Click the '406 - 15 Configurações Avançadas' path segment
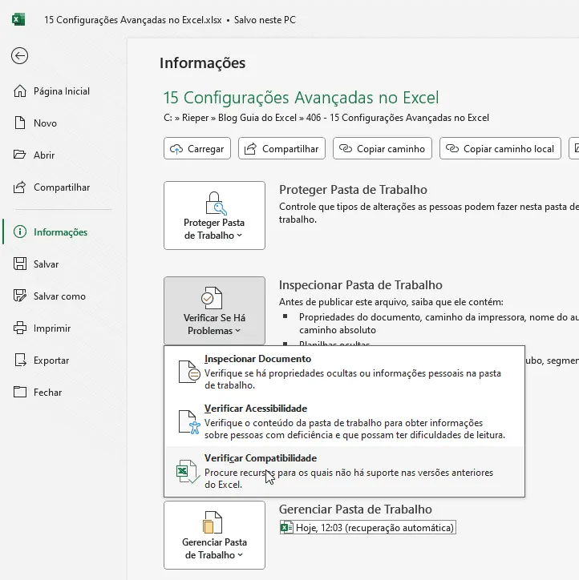This screenshot has height=580, width=579. click(398, 118)
